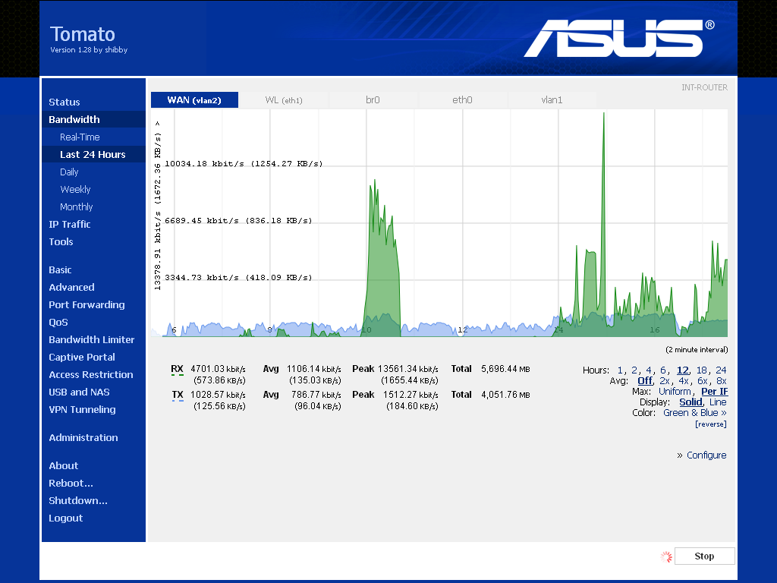The height and width of the screenshot is (583, 777).
Task: Open the Configure link
Action: [x=706, y=455]
